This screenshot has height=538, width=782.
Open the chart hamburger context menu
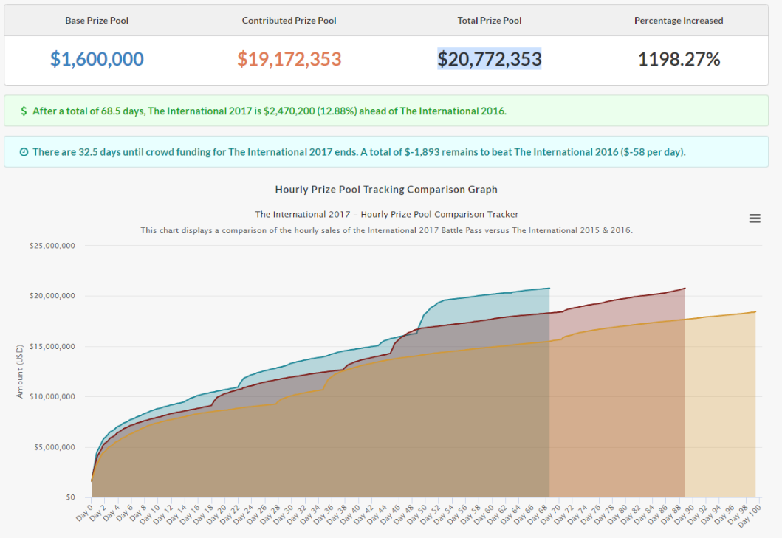pyautogui.click(x=755, y=218)
